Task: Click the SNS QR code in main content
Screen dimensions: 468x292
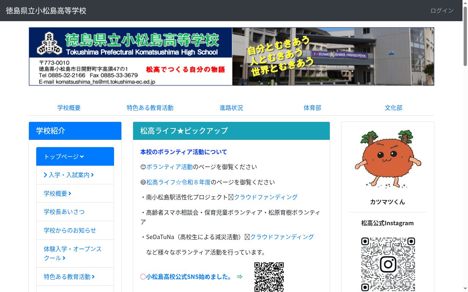Action: click(x=269, y=277)
